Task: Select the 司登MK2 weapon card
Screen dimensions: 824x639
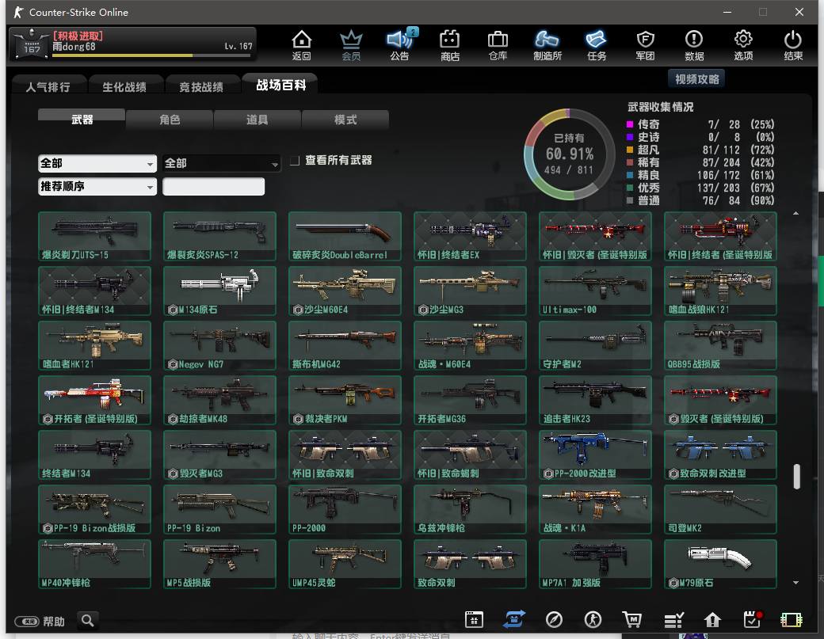Action: pyautogui.click(x=720, y=509)
